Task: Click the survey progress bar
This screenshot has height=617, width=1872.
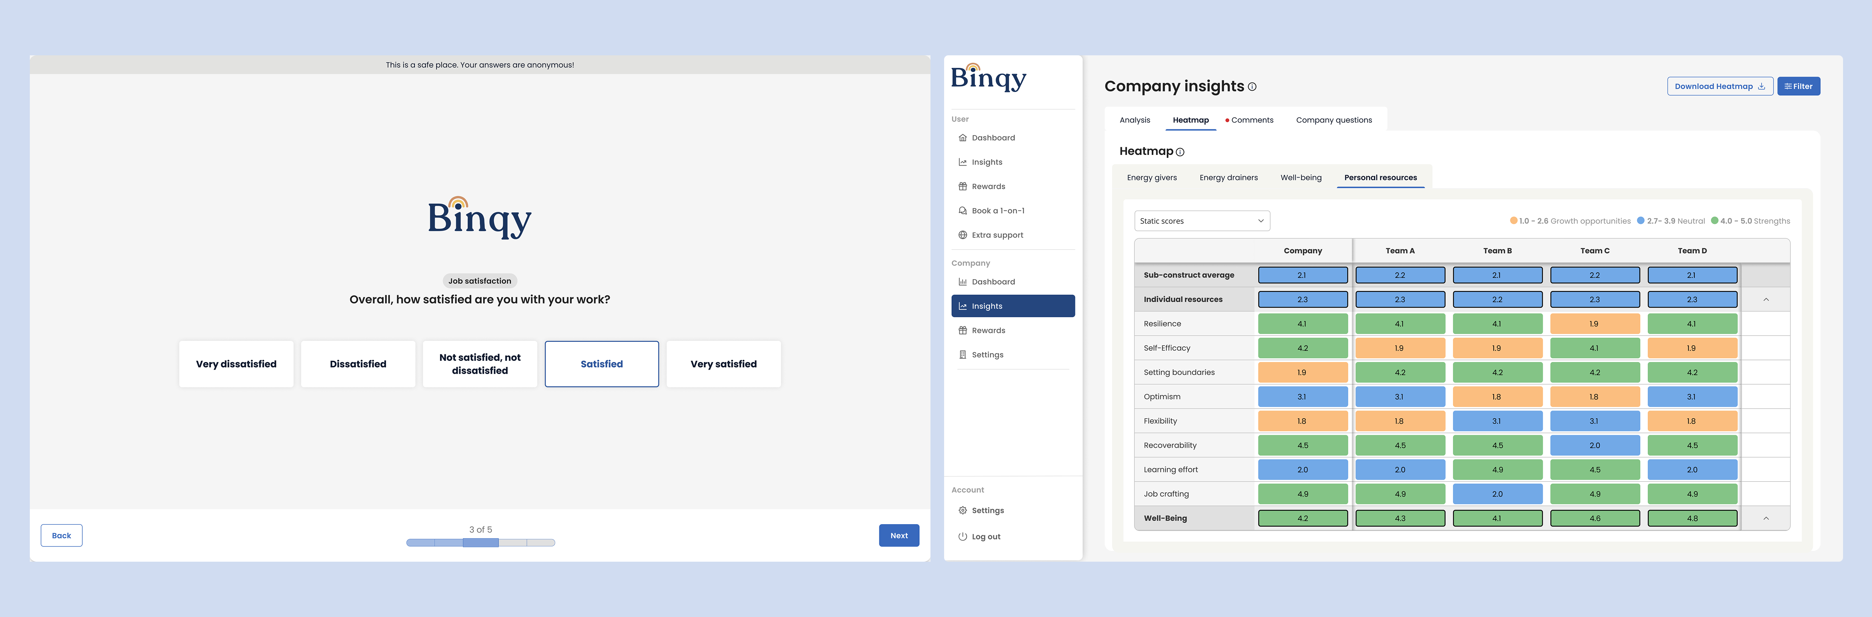Action: [480, 542]
